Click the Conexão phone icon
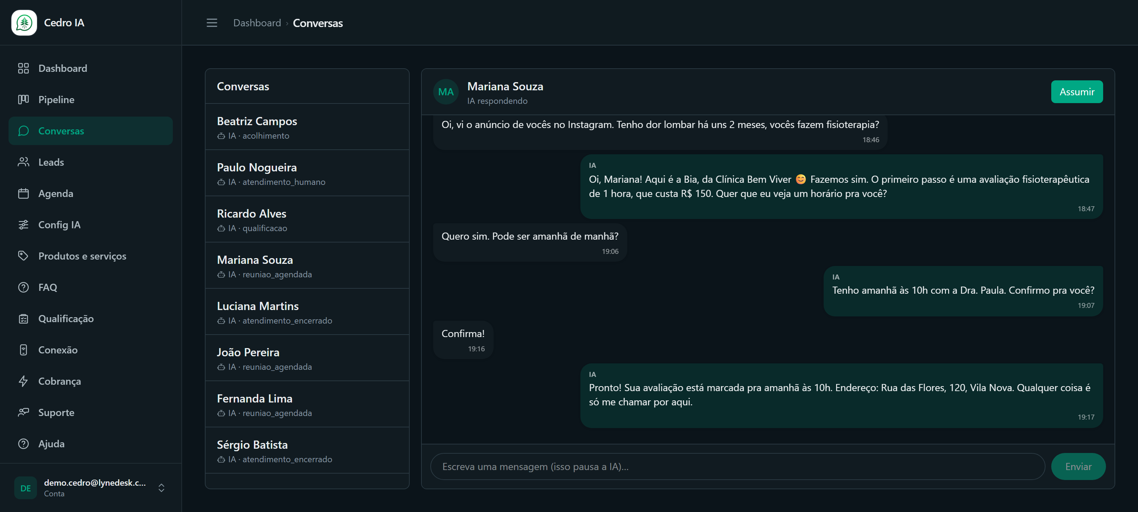 click(23, 350)
